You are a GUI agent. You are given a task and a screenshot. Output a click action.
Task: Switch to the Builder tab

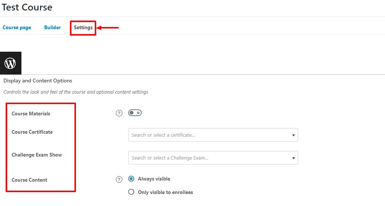[52, 27]
